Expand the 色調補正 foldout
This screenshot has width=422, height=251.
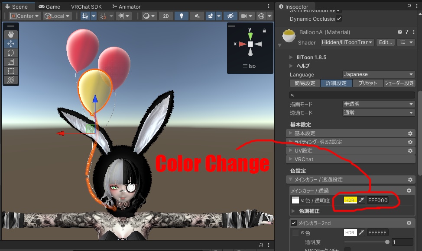[x=293, y=211]
